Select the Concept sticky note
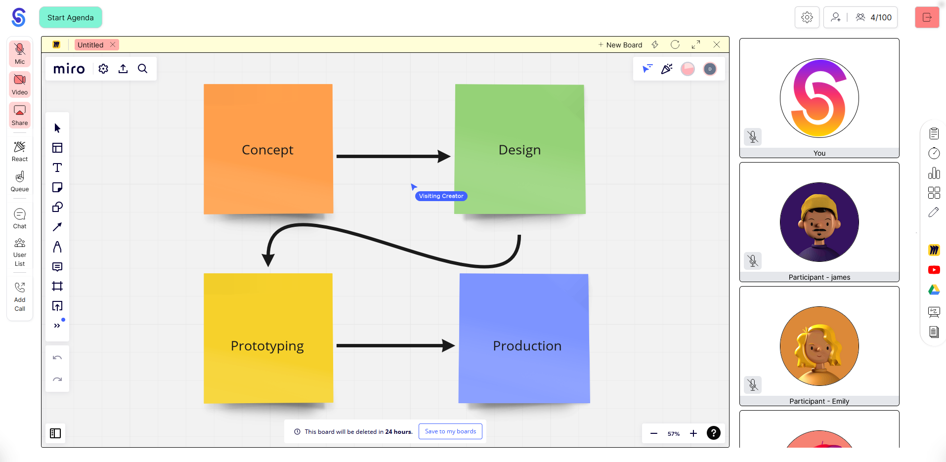946x462 pixels. (268, 149)
